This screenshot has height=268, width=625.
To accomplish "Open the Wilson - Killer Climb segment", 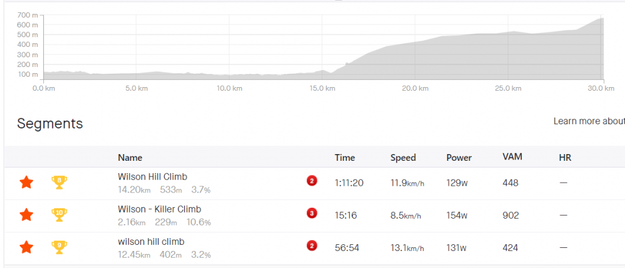I will (x=159, y=209).
